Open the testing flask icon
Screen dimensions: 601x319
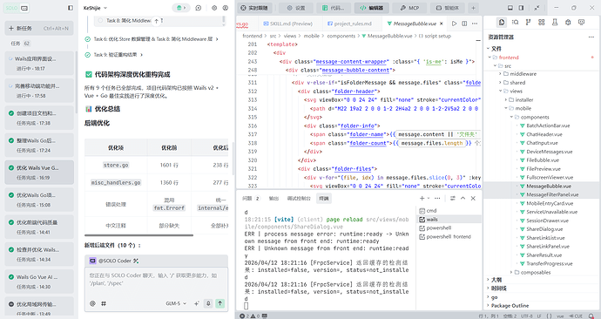click(555, 23)
